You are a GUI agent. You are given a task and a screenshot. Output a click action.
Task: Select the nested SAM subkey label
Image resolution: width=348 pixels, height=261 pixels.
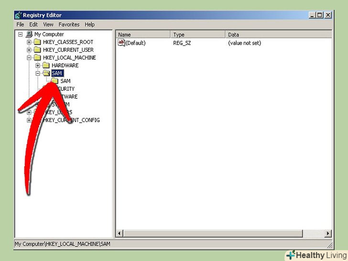coord(65,81)
